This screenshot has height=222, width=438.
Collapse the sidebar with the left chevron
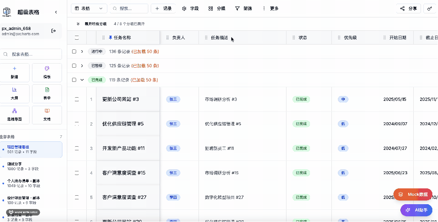pyautogui.click(x=56, y=12)
